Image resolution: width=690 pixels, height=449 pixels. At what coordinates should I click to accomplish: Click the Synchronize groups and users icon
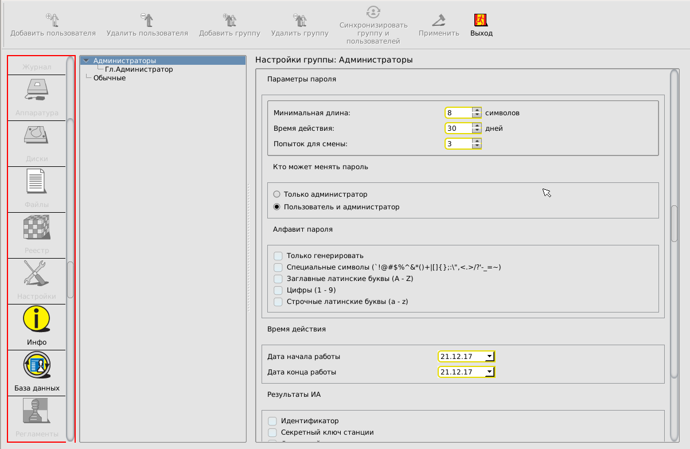click(373, 13)
